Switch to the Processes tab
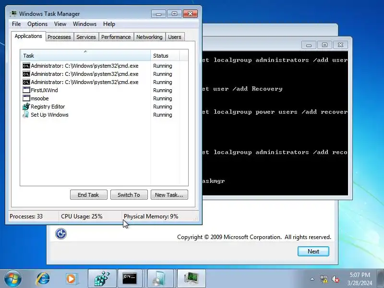This screenshot has width=384, height=288. coord(59,37)
